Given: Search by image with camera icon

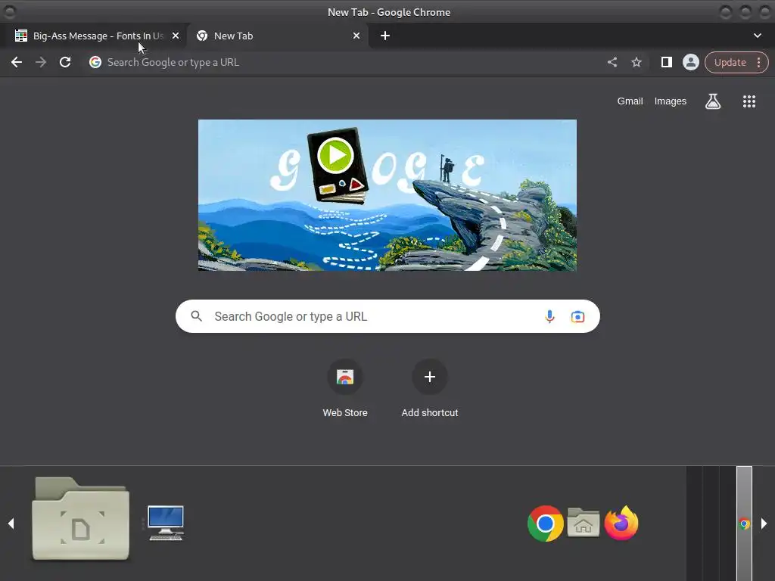Looking at the screenshot, I should (577, 317).
